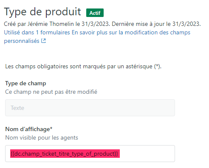Image resolution: width=209 pixels, height=168 pixels.
Task: Click the asterisk beside Nom d'affichage
Action: pyautogui.click(x=51, y=129)
